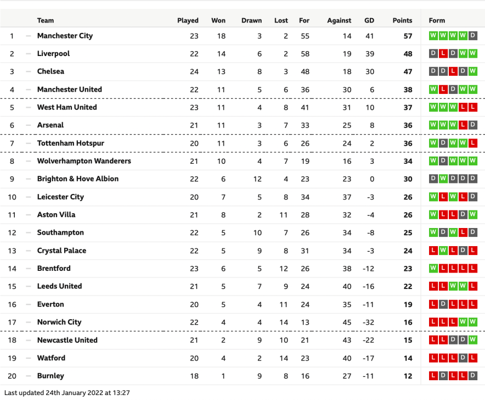Go to the Leicester City team link
The width and height of the screenshot is (485, 400).
[x=60, y=197]
